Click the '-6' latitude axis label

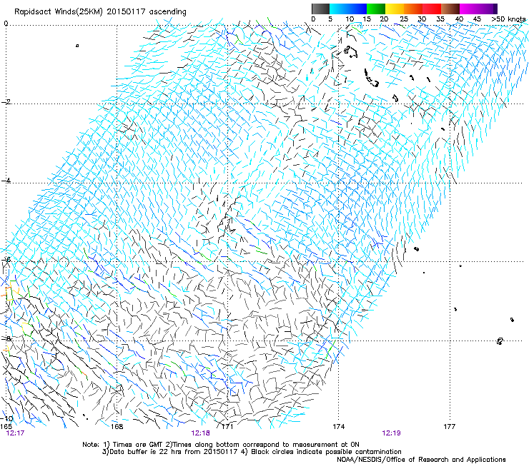[x=6, y=259]
